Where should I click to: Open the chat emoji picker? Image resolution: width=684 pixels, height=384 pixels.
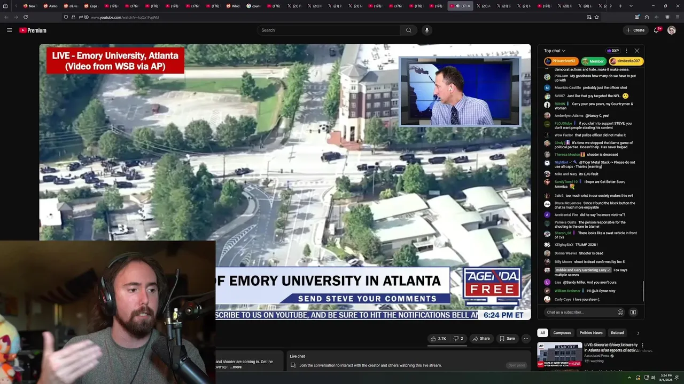(x=620, y=313)
